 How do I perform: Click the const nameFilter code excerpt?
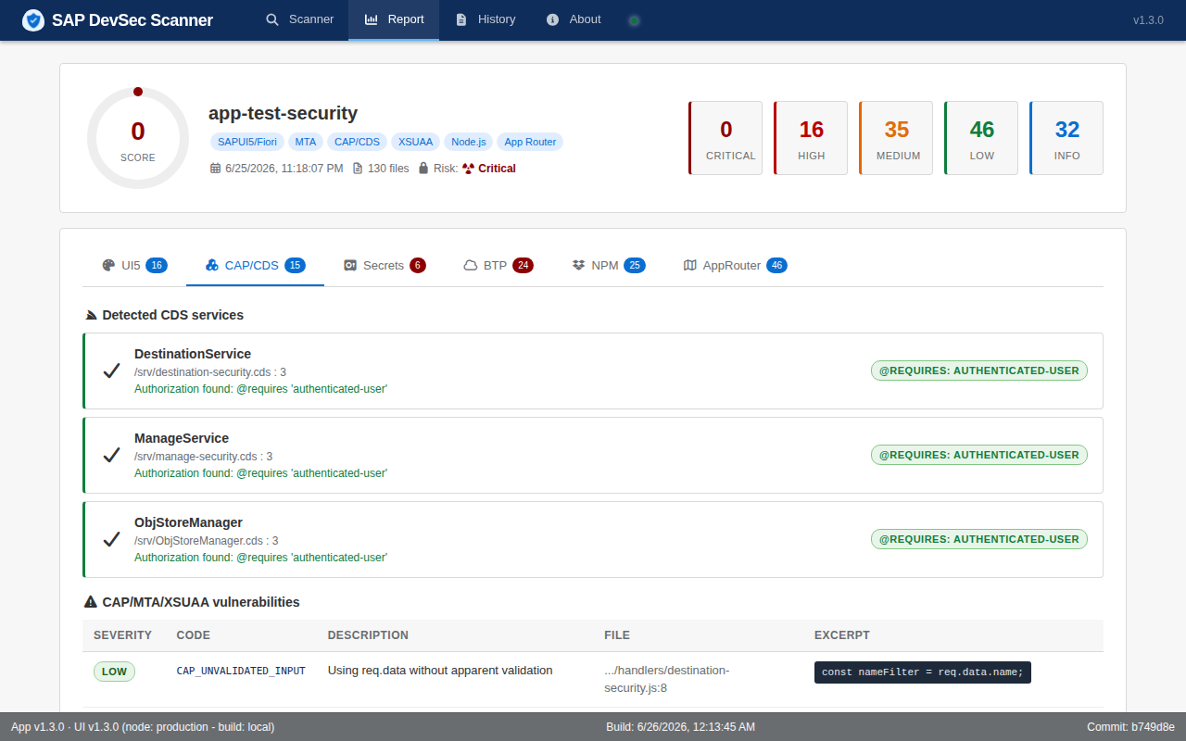[923, 672]
